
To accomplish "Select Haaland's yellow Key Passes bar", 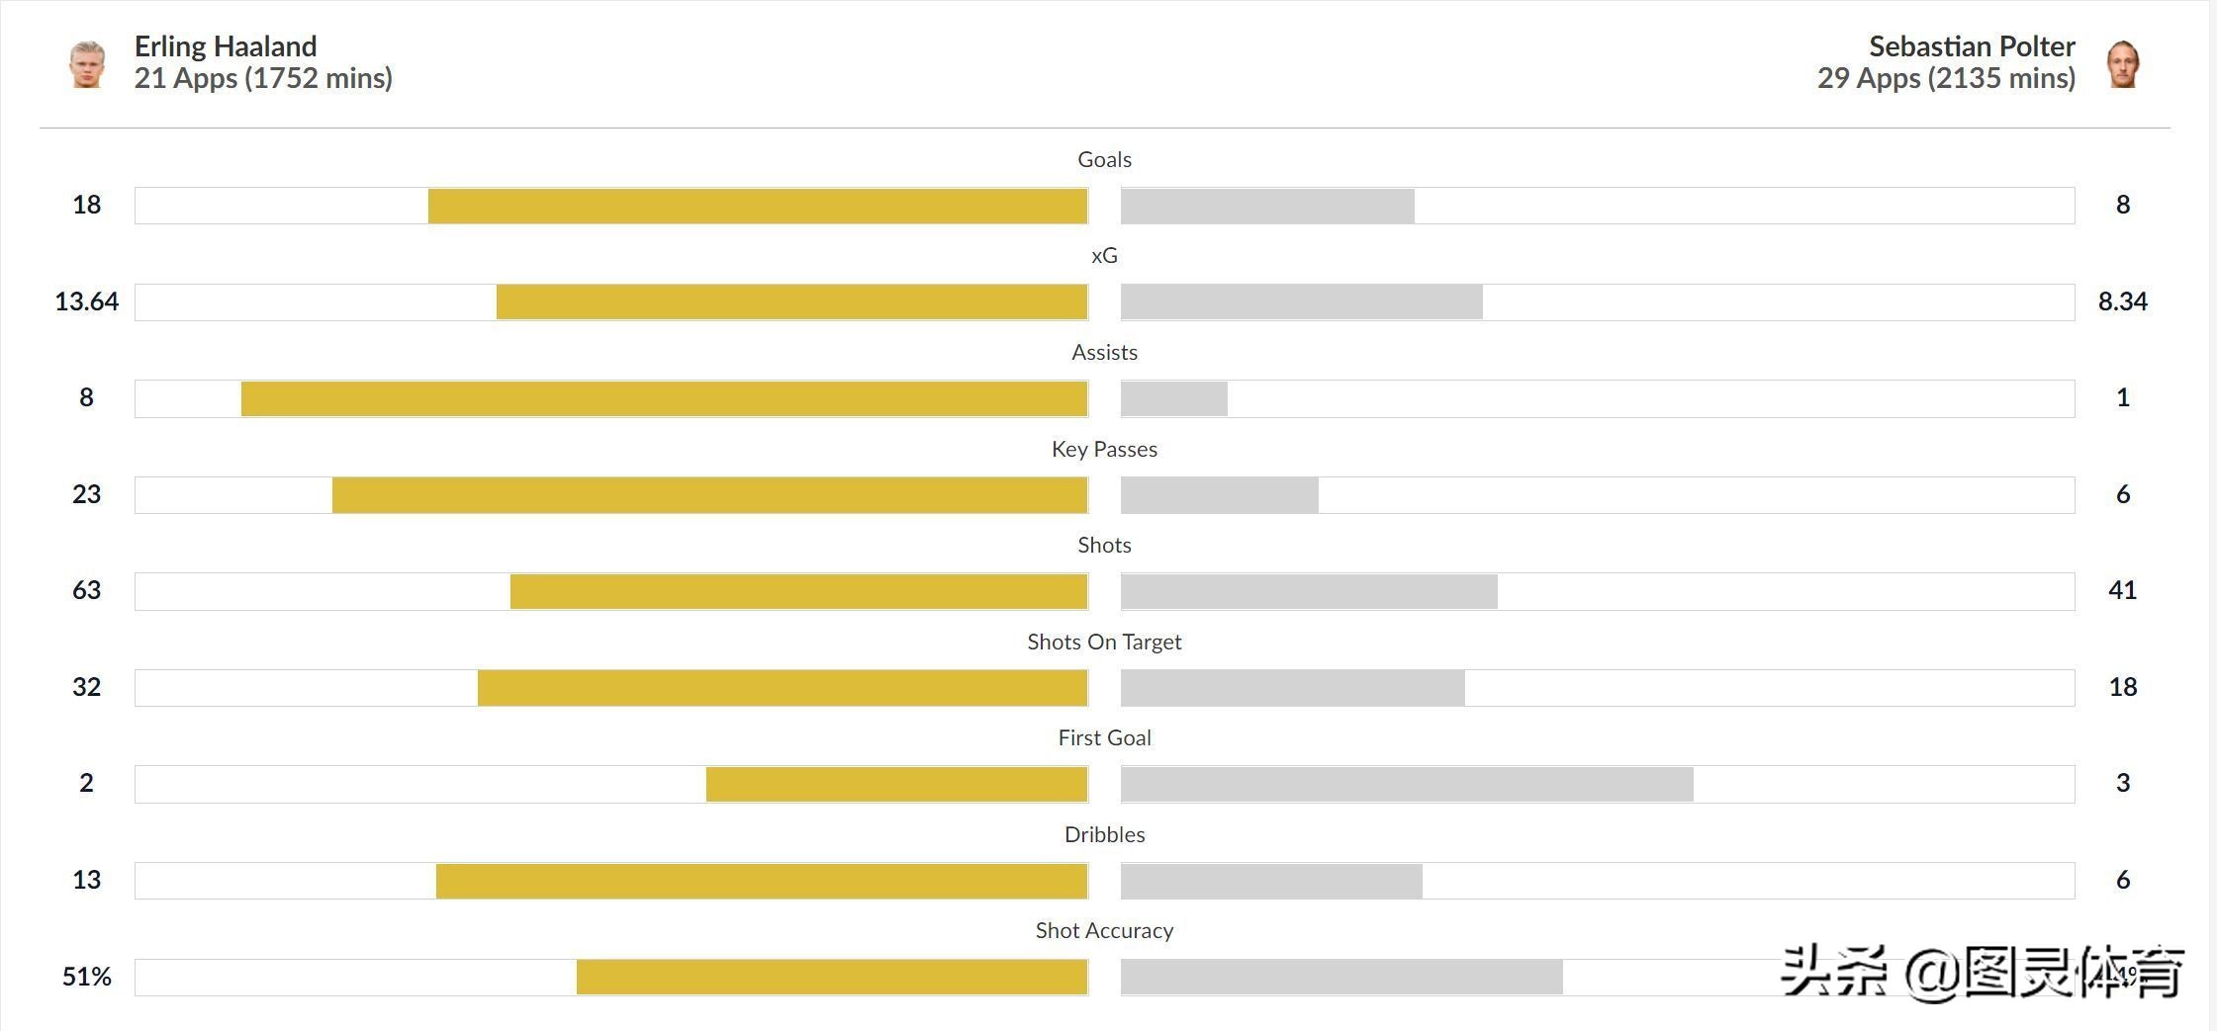I will [709, 495].
